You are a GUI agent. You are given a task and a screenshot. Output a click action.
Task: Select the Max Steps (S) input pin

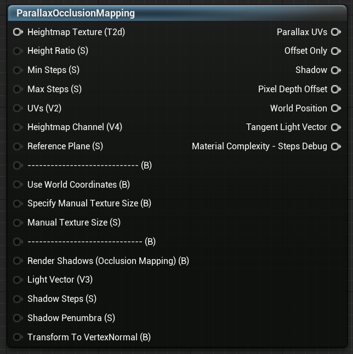coord(18,89)
